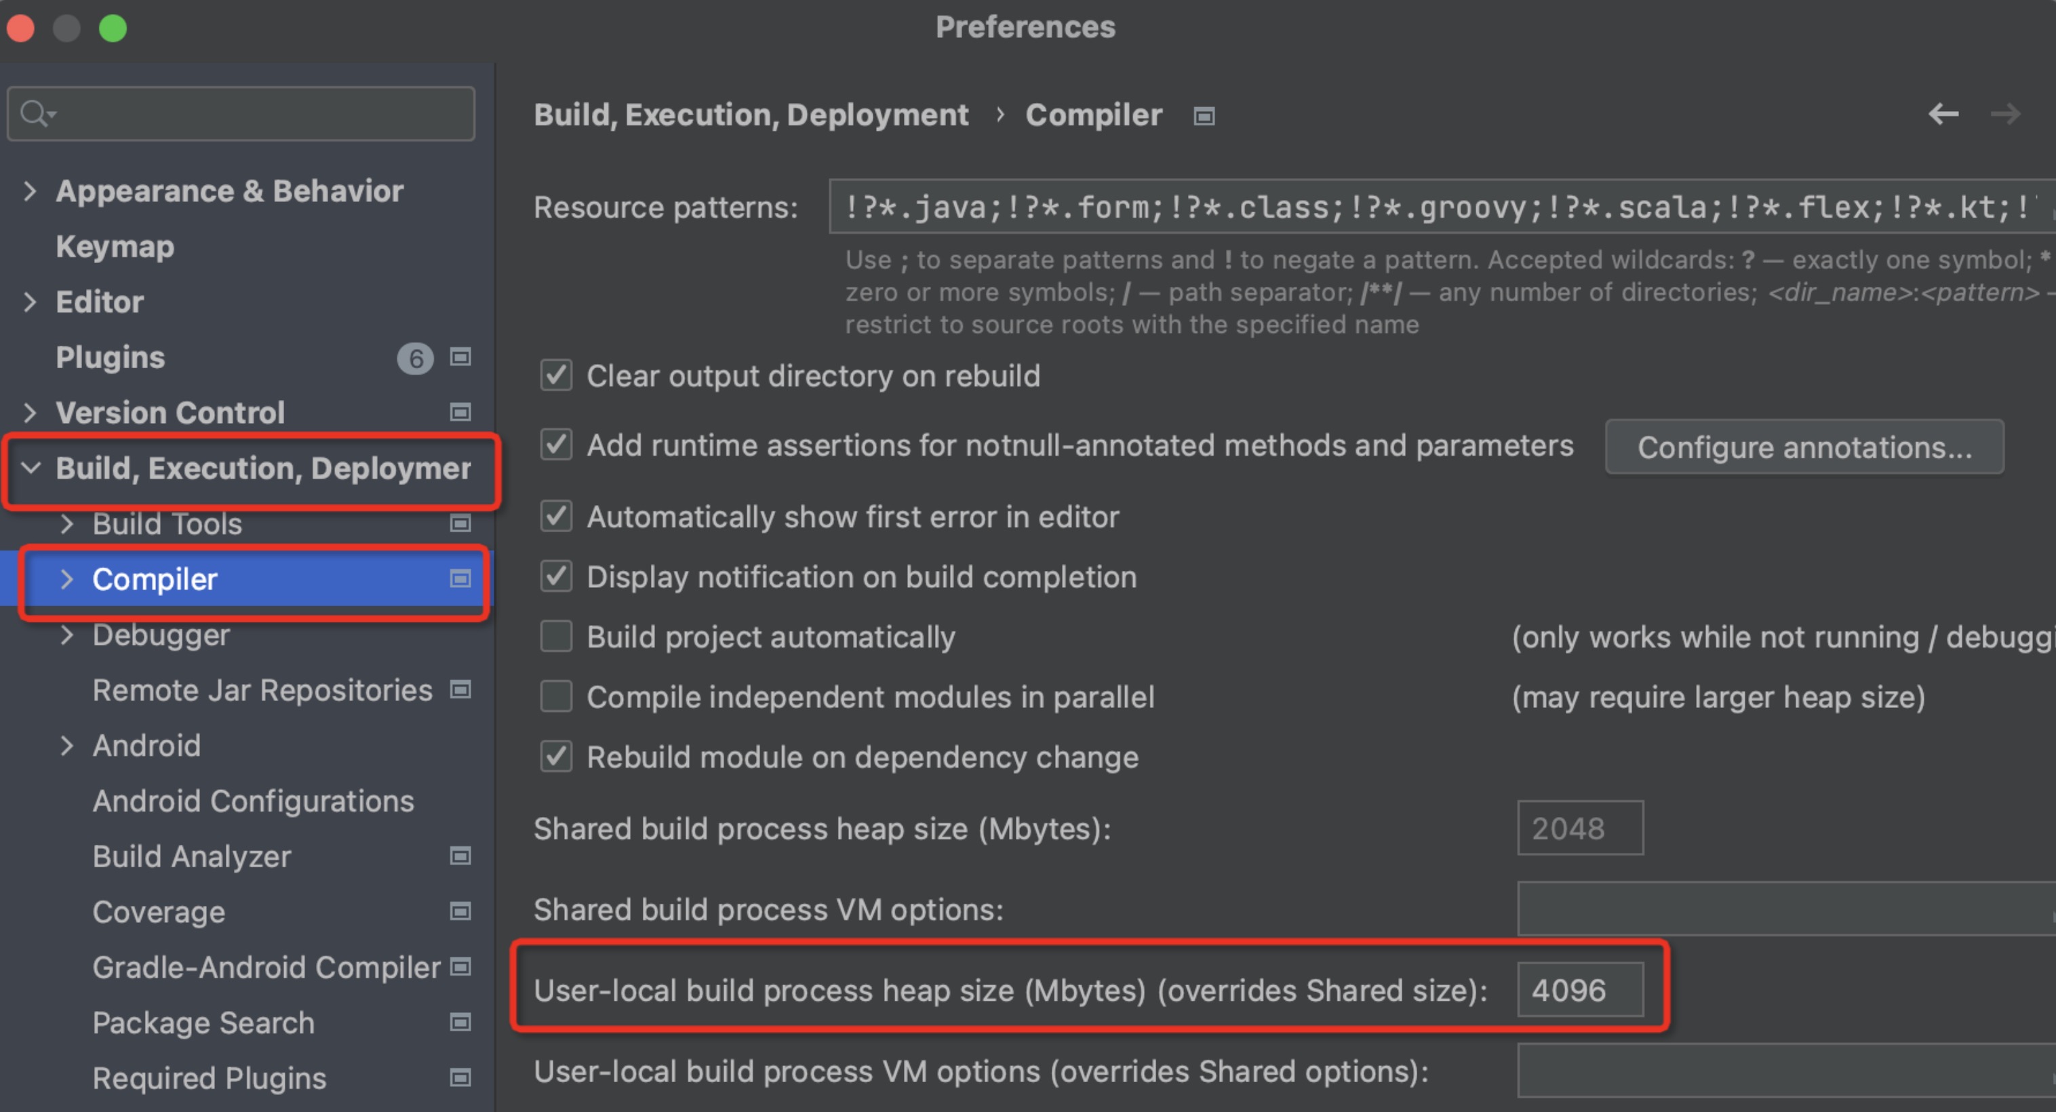Click project-level icon beside Plugins
The height and width of the screenshot is (1112, 2056).
[x=460, y=357]
